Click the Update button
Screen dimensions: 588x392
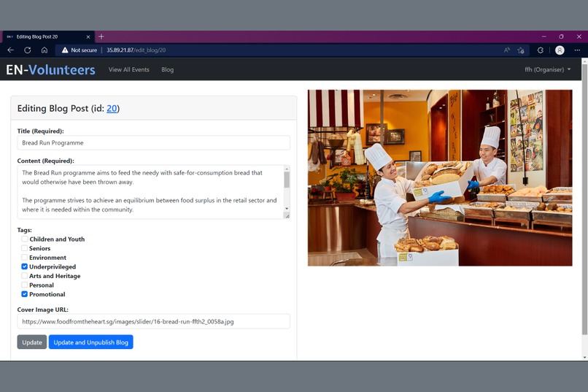point(32,342)
